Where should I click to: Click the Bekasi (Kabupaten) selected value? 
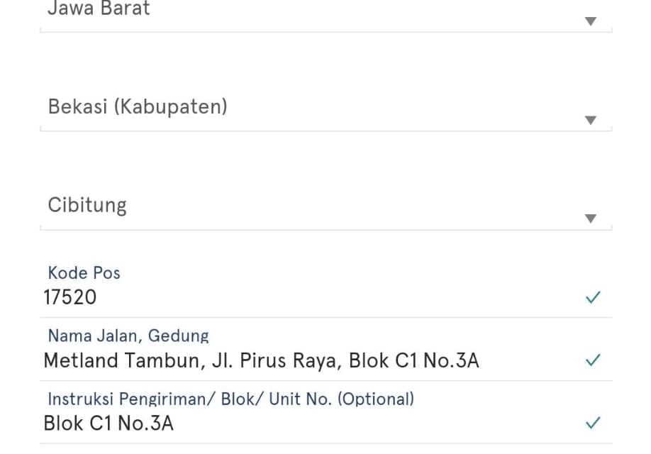point(138,106)
